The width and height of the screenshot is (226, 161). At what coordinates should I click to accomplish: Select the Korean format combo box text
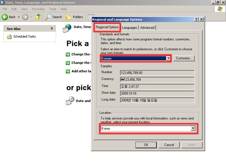[133, 58]
